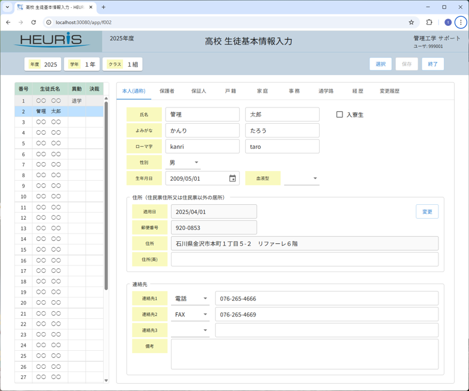Change 連絡先2 type from FAX dropdown

pos(190,315)
